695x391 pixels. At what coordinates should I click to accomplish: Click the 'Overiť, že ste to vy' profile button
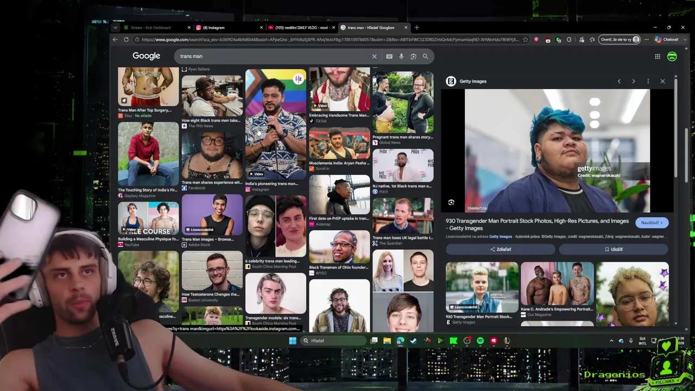620,40
